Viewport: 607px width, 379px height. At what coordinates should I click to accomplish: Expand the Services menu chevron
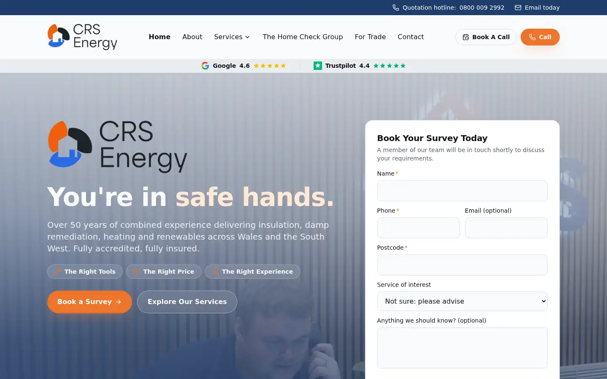247,37
